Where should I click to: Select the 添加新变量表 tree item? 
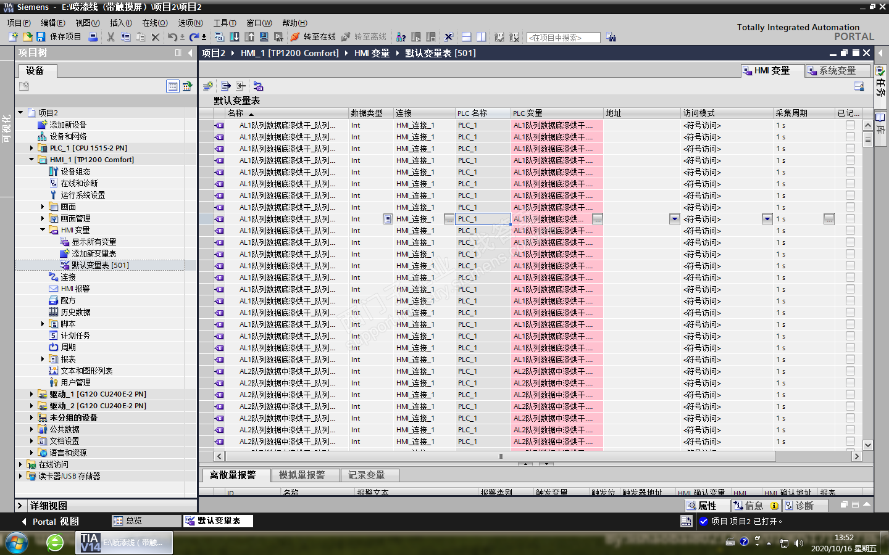pyautogui.click(x=94, y=253)
